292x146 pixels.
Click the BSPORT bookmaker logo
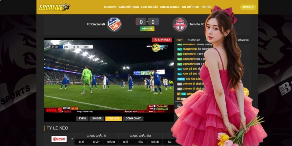point(59,139)
